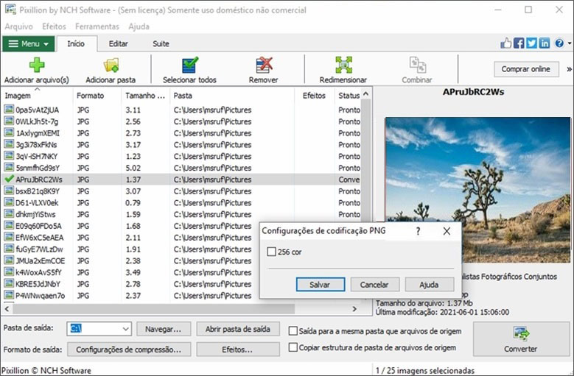The width and height of the screenshot is (574, 376).
Task: Open the Efeitos menu
Action: point(55,26)
